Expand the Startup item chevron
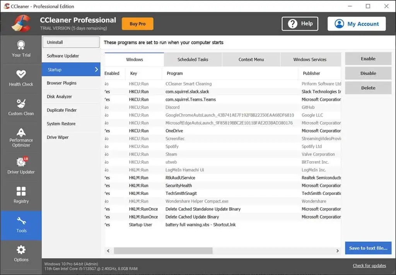This screenshot has height=275, width=396. pos(97,70)
